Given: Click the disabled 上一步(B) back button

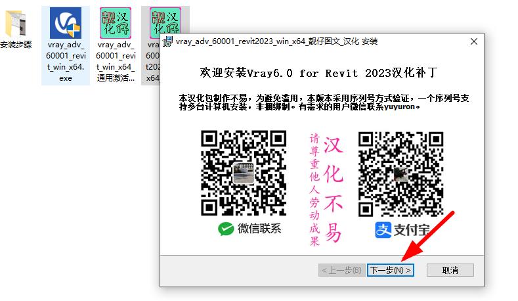Looking at the screenshot, I should pos(341,270).
